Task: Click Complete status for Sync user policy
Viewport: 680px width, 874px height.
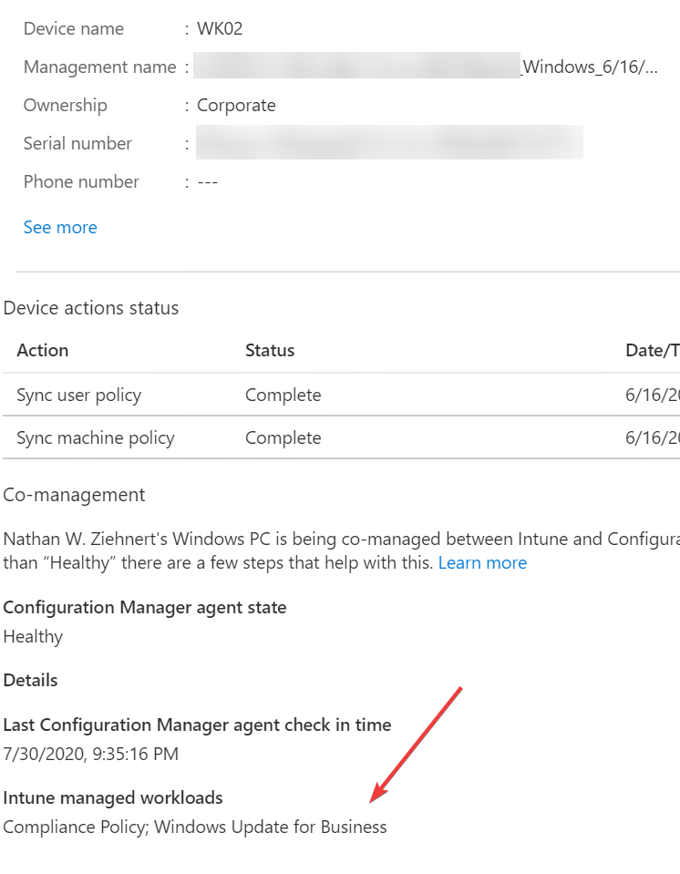Action: 283,395
